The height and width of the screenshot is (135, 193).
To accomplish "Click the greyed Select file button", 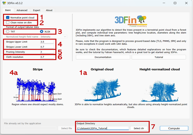I will (x=66, y=128).
